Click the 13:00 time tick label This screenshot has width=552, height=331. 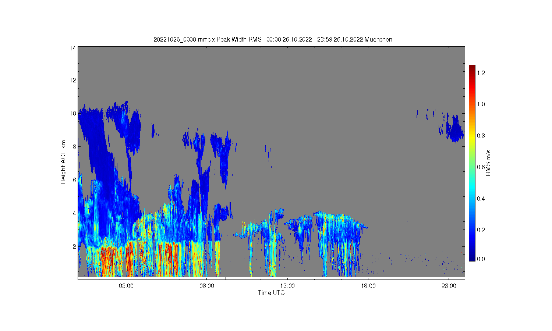coord(287,286)
